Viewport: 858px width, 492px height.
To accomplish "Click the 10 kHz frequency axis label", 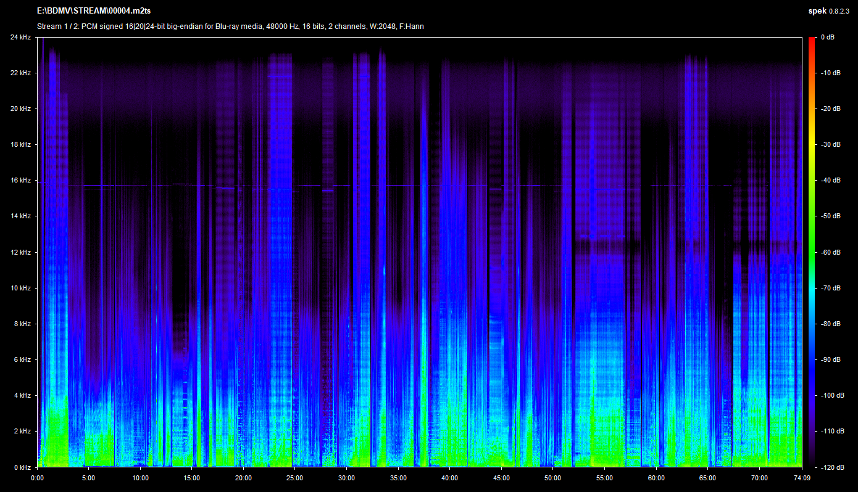I will click(x=20, y=288).
